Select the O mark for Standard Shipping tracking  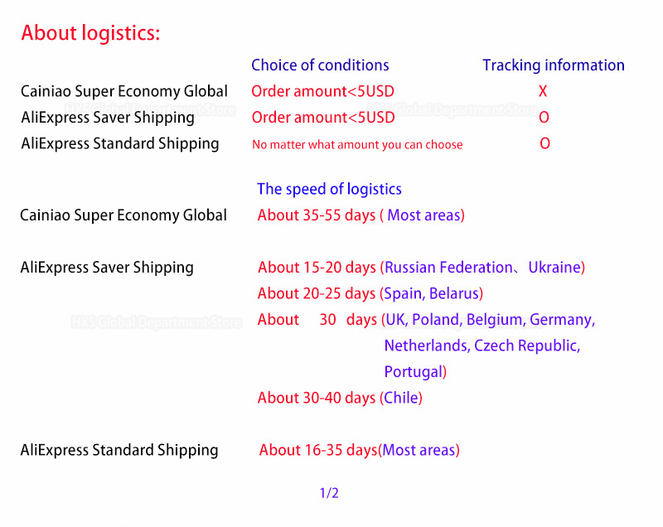(x=544, y=143)
